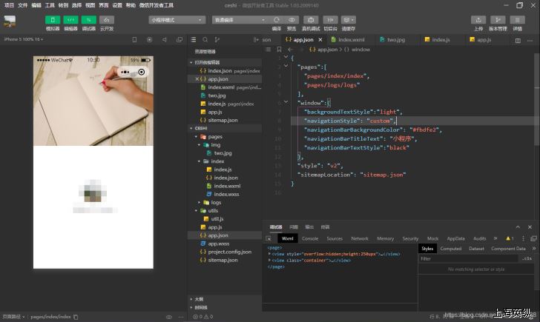Image resolution: width=540 pixels, height=322 pixels.
Task: Click the project avatar thumbnail in toolbar
Action: 10,21
